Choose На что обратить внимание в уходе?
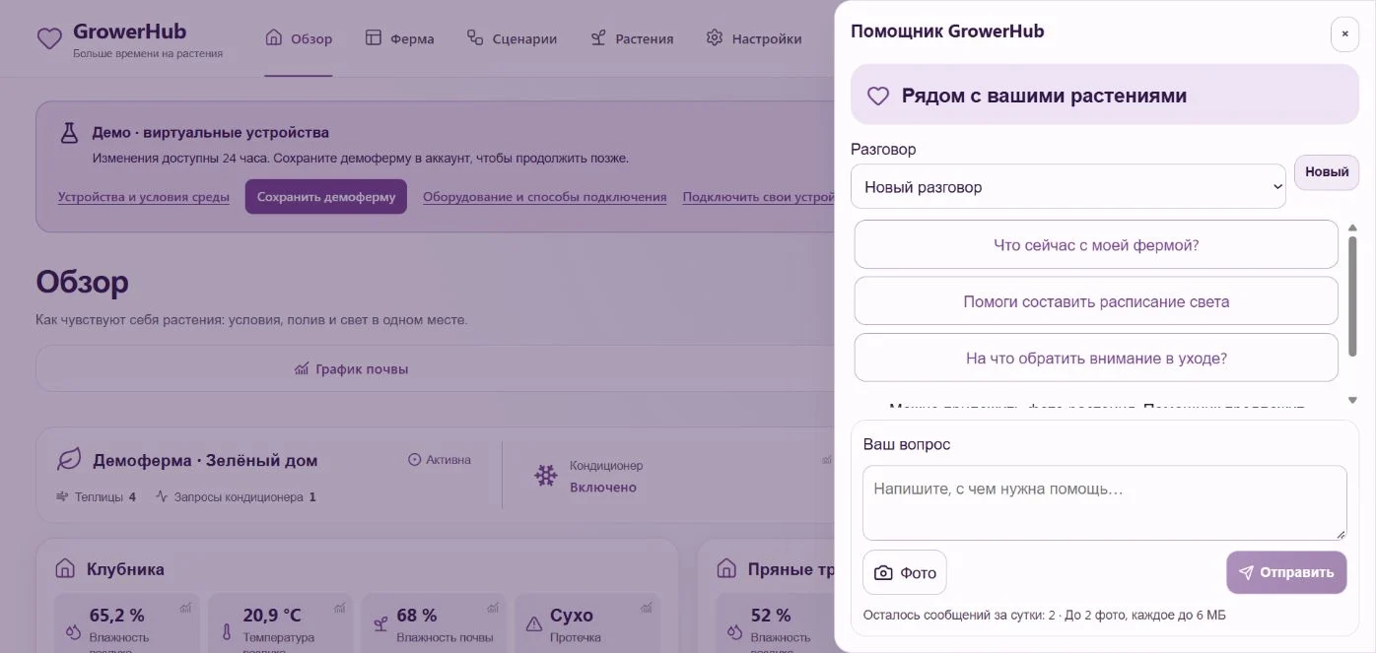The width and height of the screenshot is (1376, 653). pos(1096,359)
